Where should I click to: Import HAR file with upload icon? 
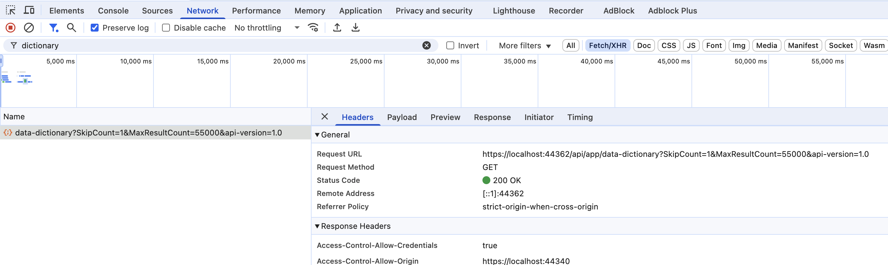click(x=337, y=28)
